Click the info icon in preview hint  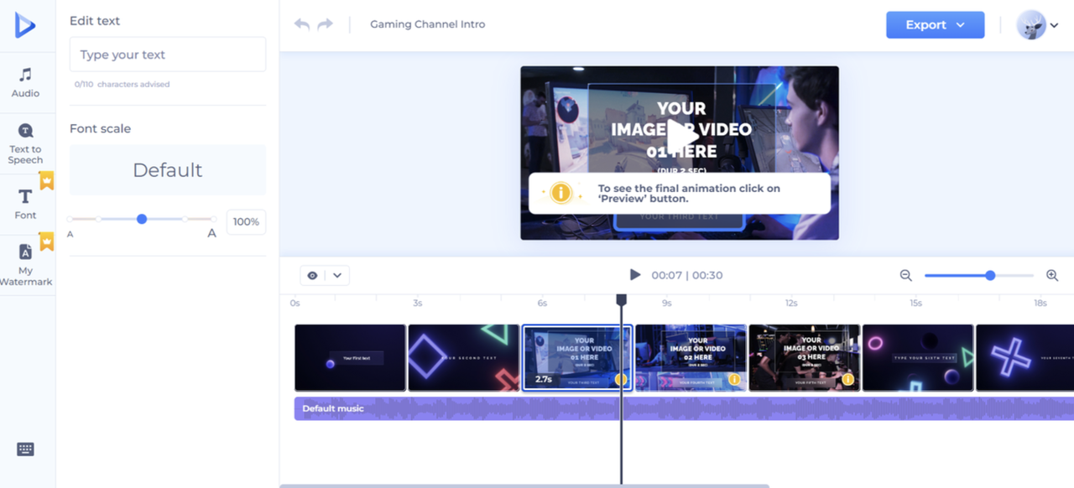pyautogui.click(x=560, y=194)
